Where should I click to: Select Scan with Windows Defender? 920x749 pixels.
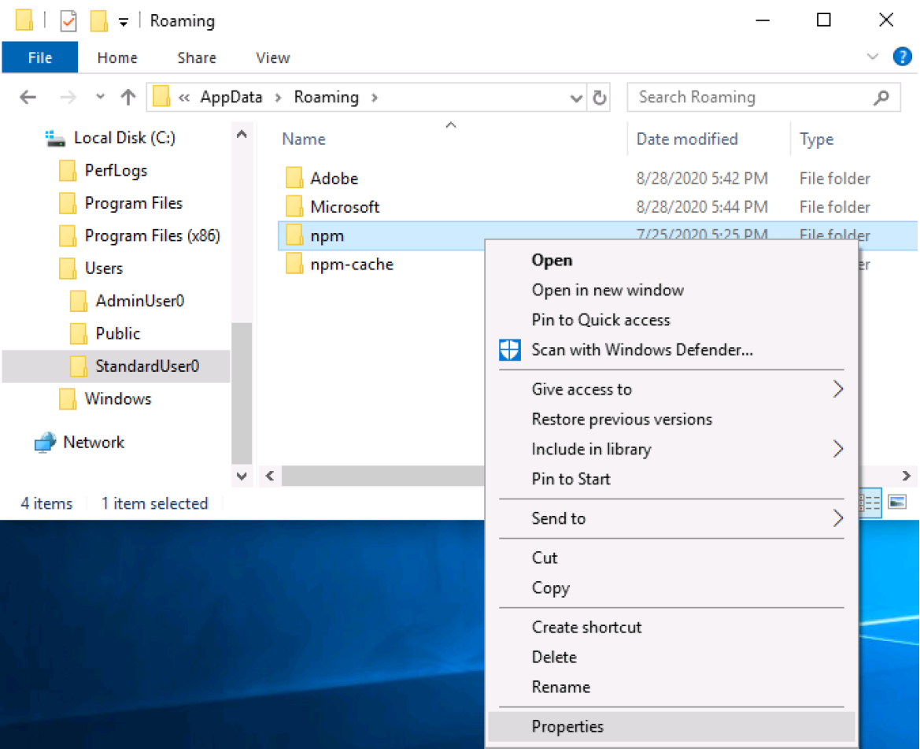[641, 350]
